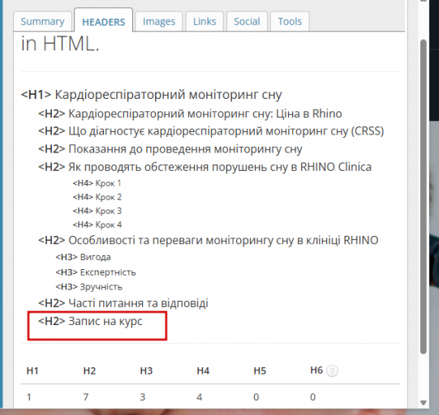
Task: Click the H5 column header
Action: point(260,370)
